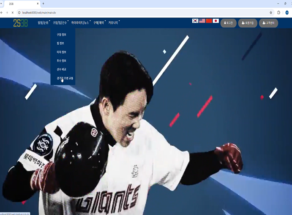
Task: Pick the Japan flag language icon
Action: coord(216,21)
